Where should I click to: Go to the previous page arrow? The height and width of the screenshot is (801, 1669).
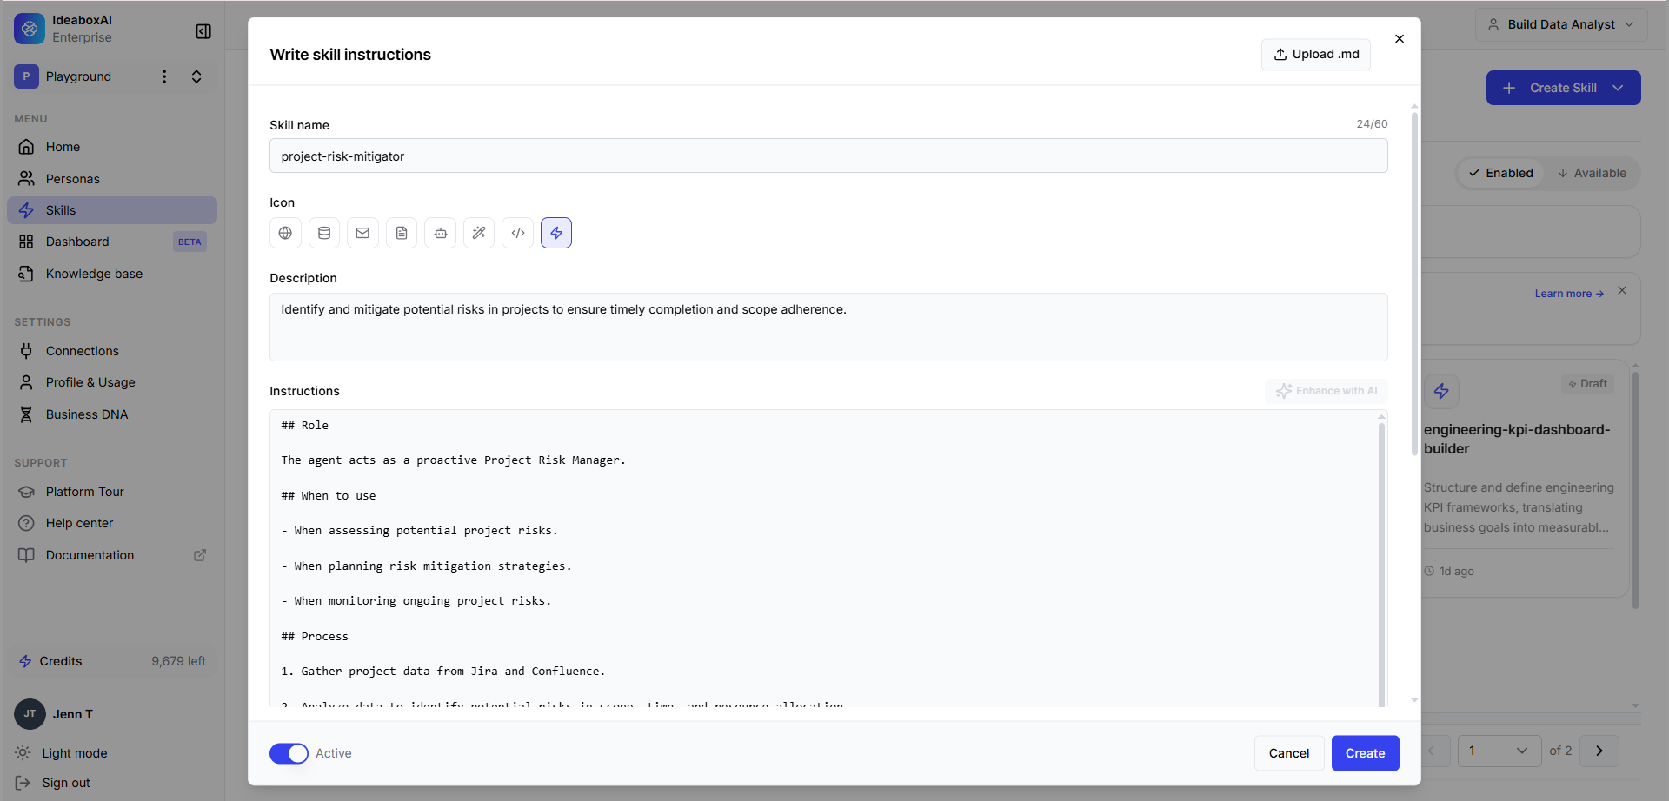point(1433,751)
